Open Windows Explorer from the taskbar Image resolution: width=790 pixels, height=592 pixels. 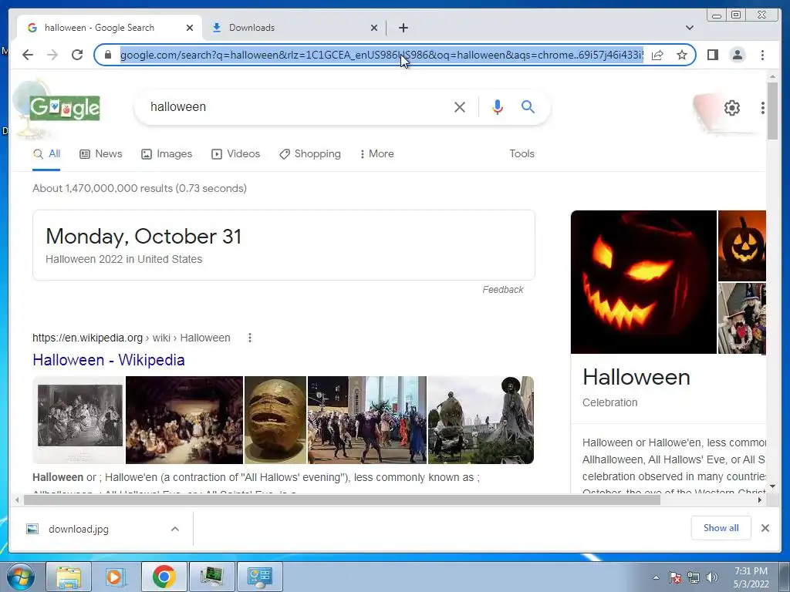[69, 577]
